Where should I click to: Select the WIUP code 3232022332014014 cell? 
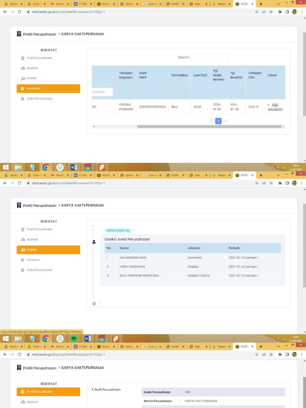coord(152,107)
